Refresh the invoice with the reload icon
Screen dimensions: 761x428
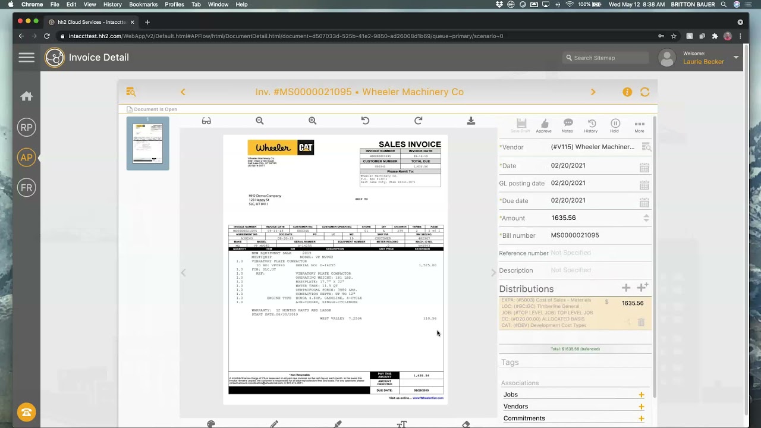click(644, 92)
